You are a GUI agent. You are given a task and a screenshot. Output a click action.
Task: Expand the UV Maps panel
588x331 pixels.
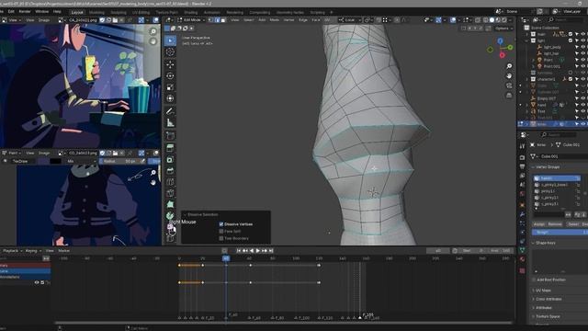click(543, 291)
